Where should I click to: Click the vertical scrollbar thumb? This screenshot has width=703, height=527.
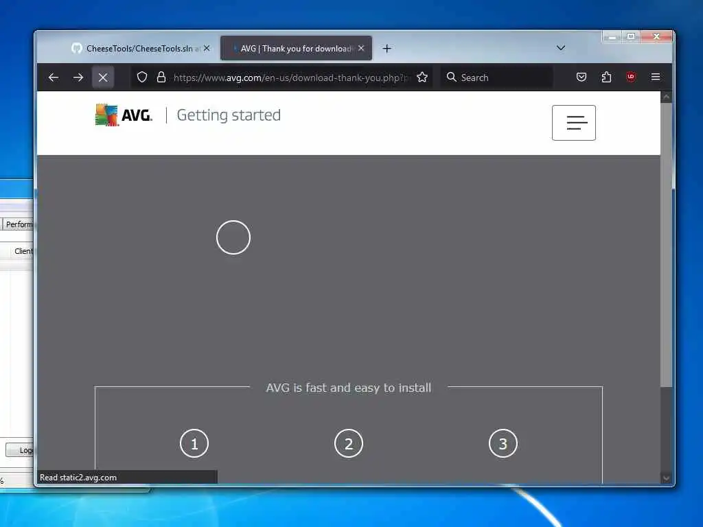[x=666, y=244]
